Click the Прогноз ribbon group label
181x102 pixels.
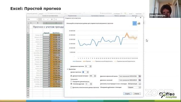(135, 16)
